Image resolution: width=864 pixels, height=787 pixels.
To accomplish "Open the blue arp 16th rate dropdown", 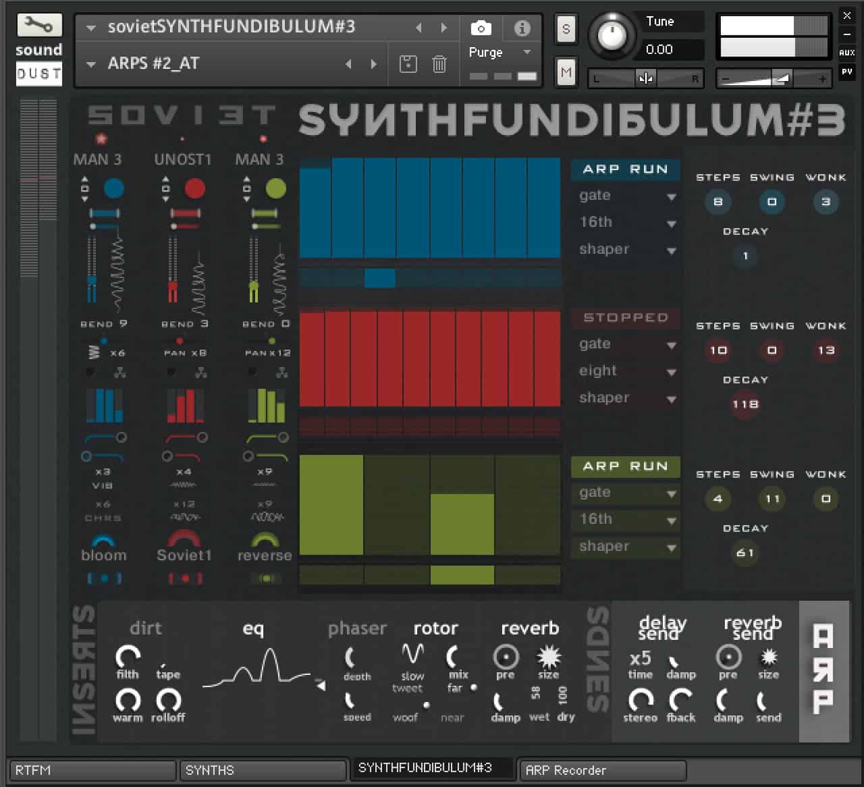I will [625, 222].
